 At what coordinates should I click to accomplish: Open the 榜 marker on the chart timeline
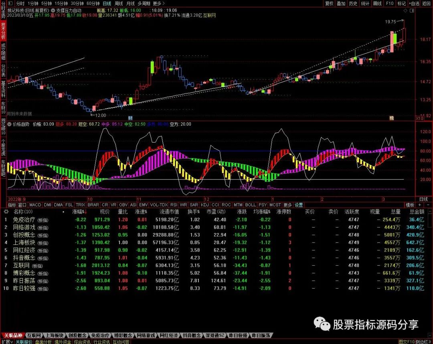(391, 118)
